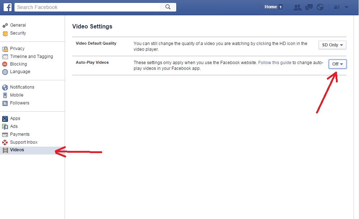Follow the 'Follow this guide' link

(275, 63)
